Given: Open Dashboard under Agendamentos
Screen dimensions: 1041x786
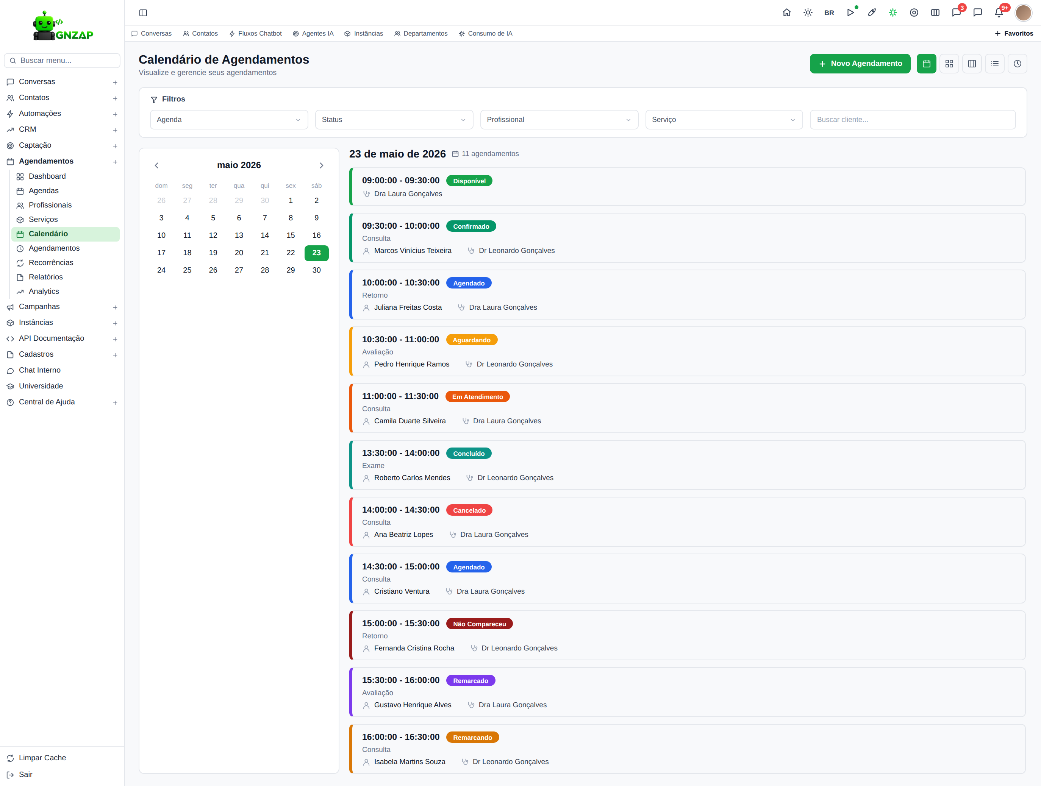Looking at the screenshot, I should [x=66, y=176].
